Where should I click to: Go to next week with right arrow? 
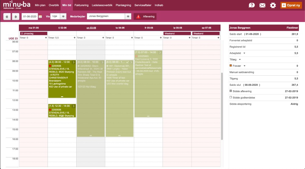click(x=15, y=16)
